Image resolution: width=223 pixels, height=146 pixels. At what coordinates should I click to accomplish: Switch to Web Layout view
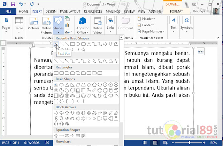pos(165,143)
